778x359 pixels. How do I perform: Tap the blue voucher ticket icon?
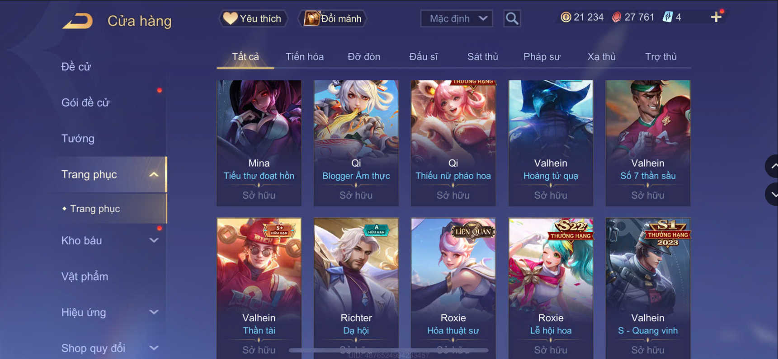pyautogui.click(x=667, y=17)
